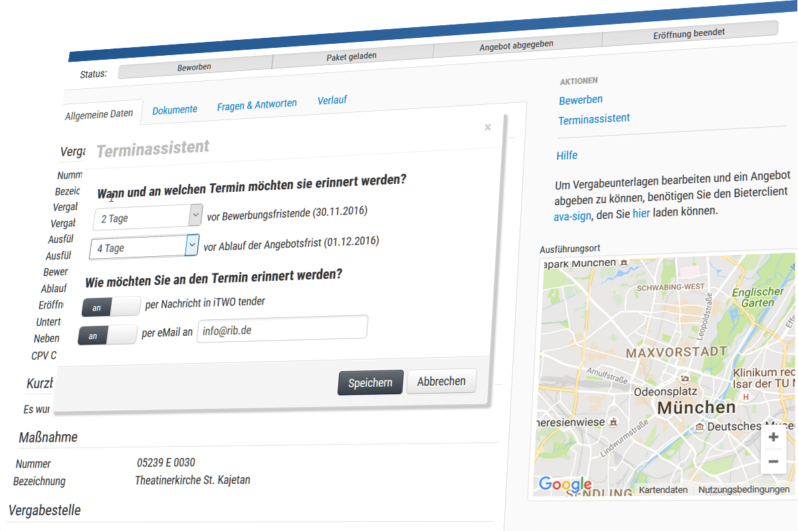Click the München label on the map
Screen dimensions: 798x531
[x=697, y=407]
